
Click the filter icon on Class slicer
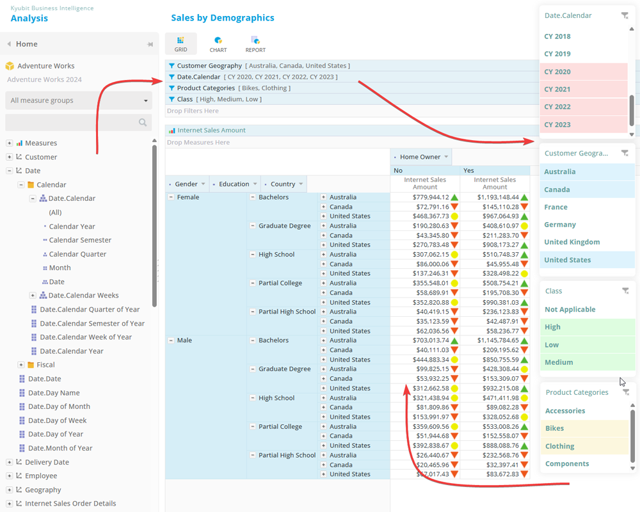point(625,291)
